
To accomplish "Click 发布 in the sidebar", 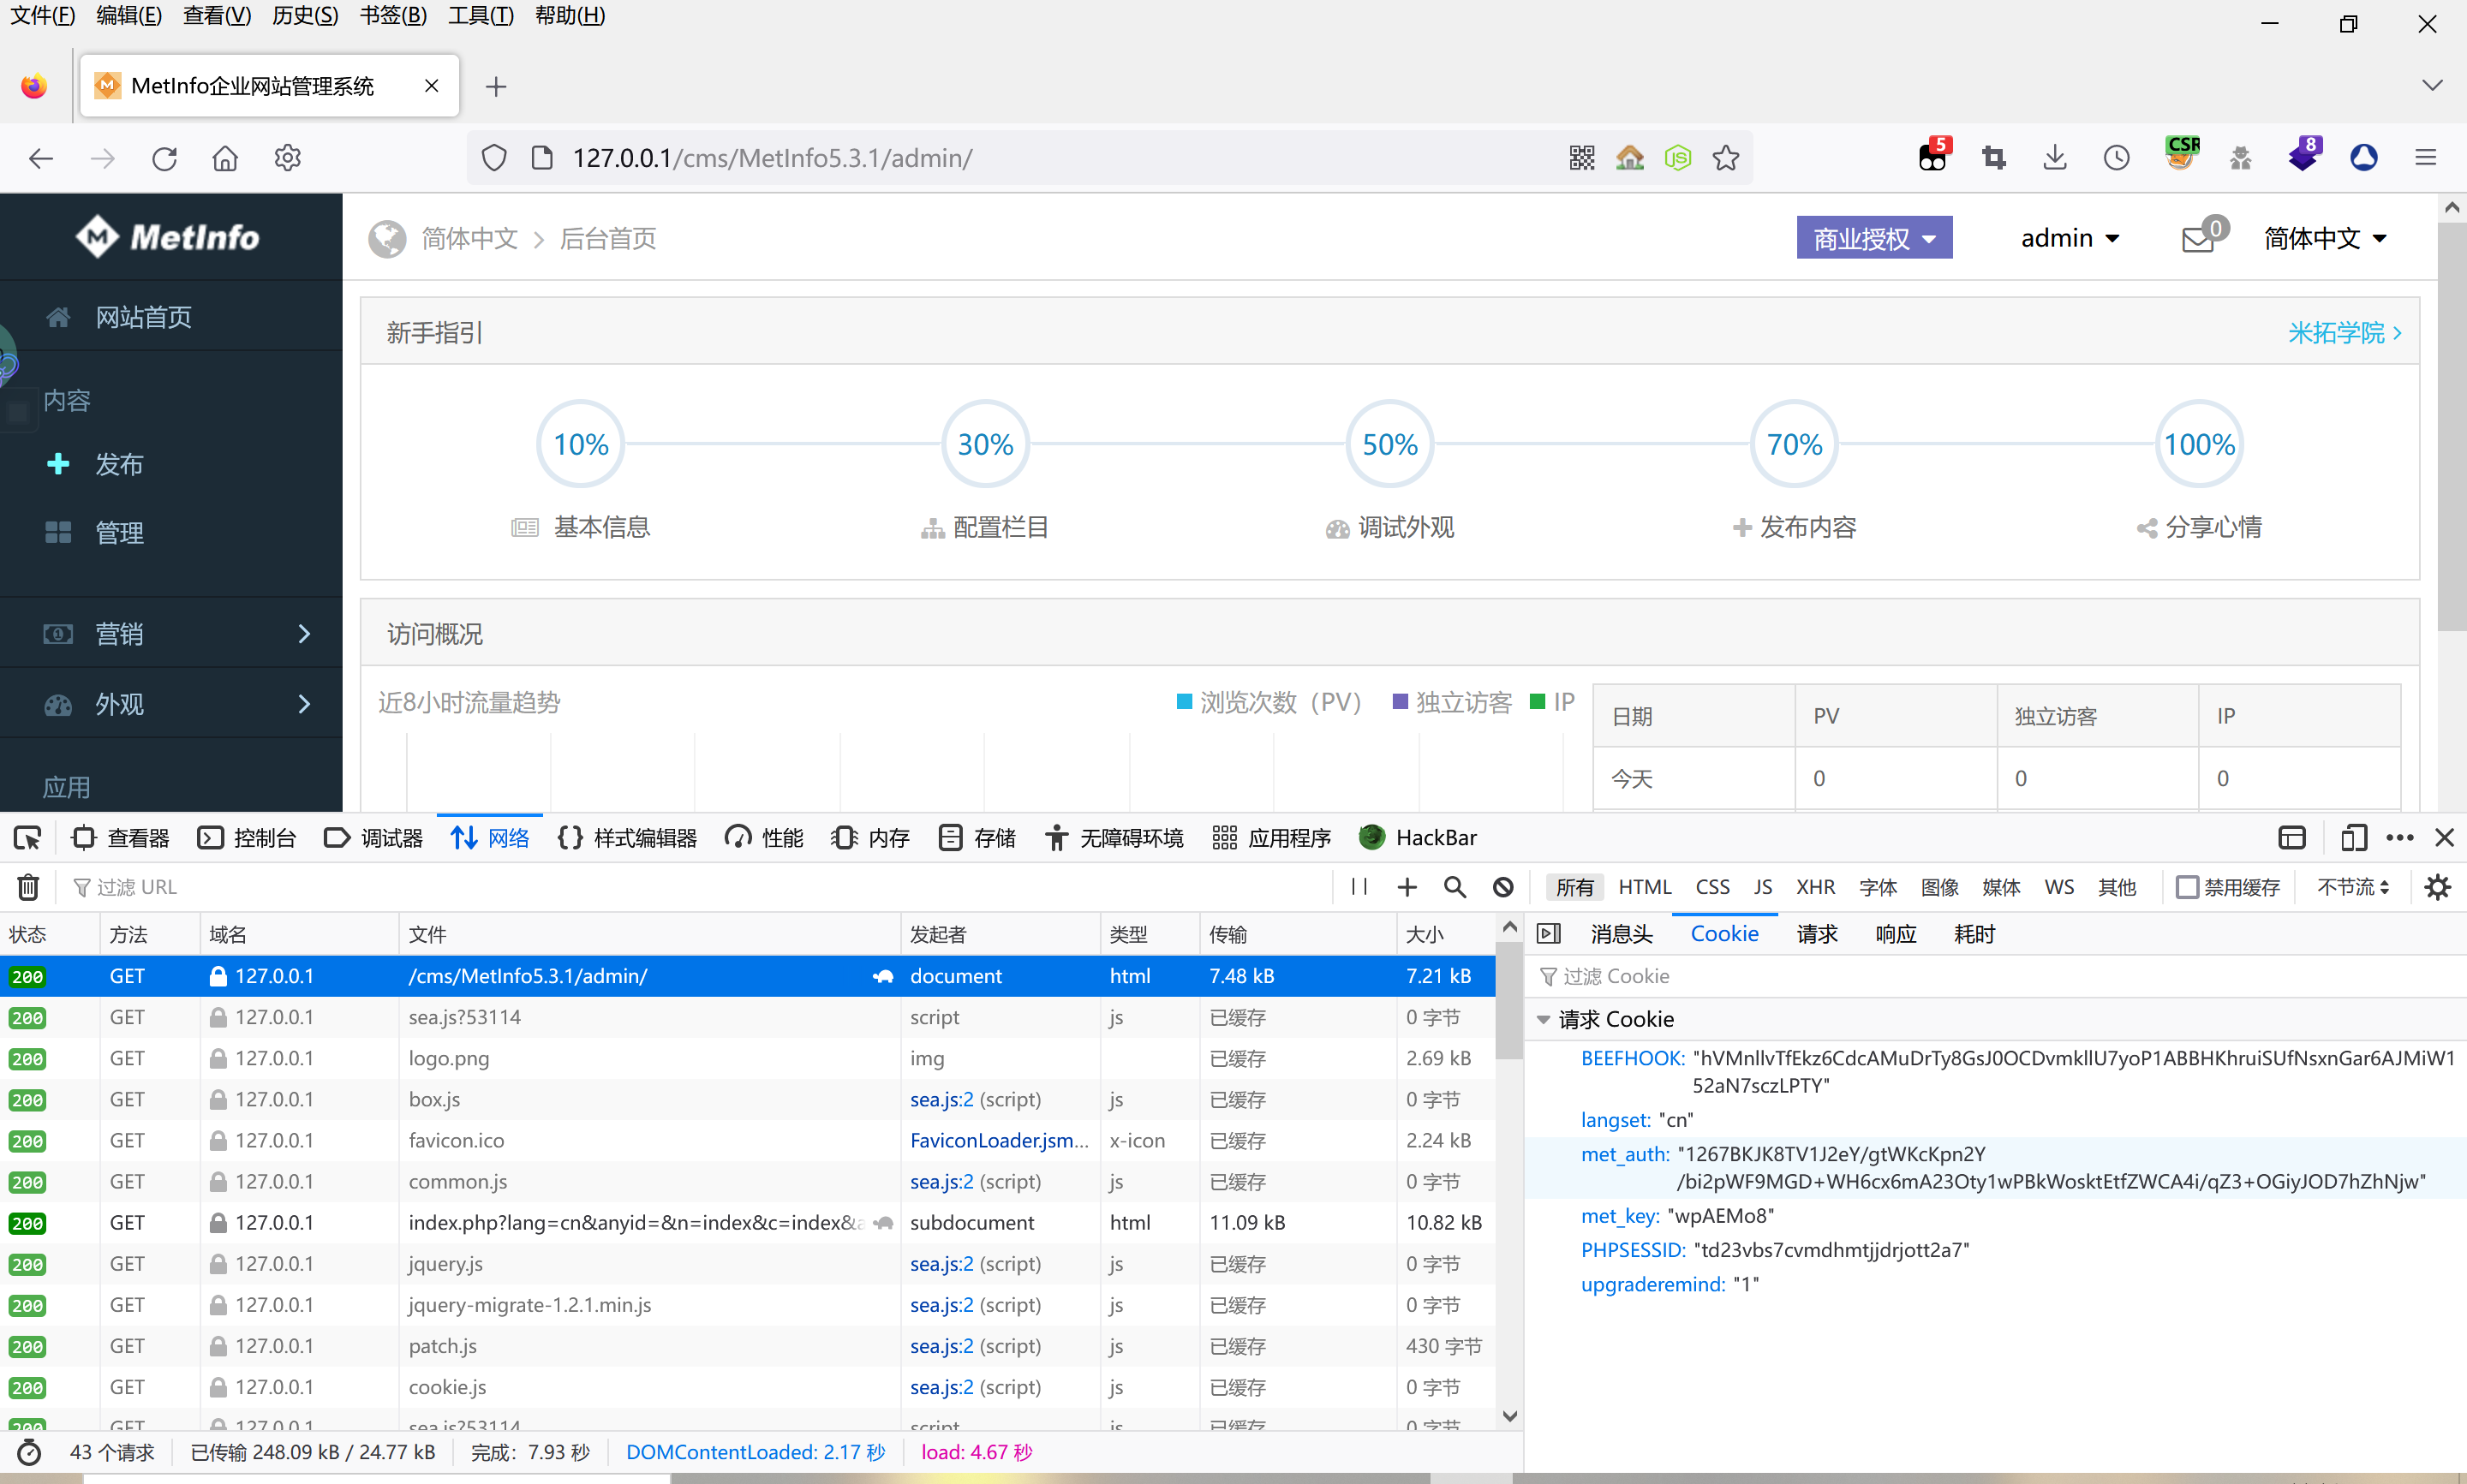I will 118,464.
